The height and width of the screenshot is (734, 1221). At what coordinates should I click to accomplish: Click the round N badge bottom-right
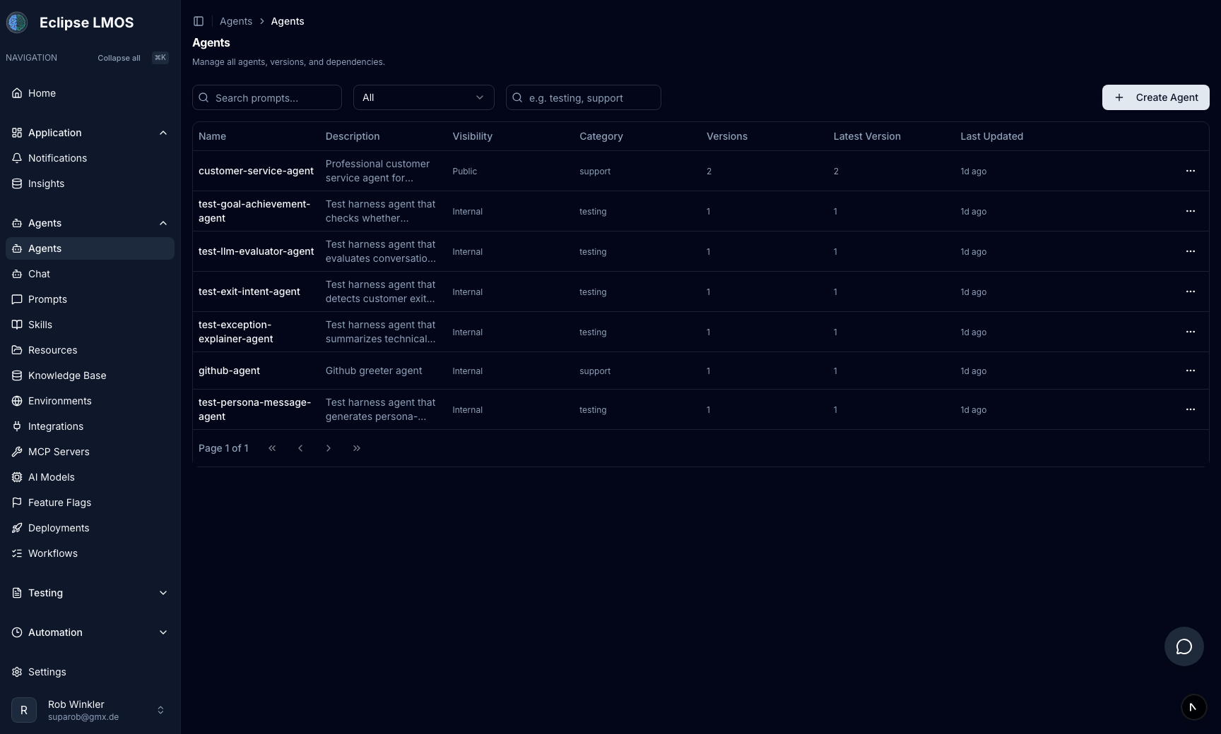tap(1194, 707)
